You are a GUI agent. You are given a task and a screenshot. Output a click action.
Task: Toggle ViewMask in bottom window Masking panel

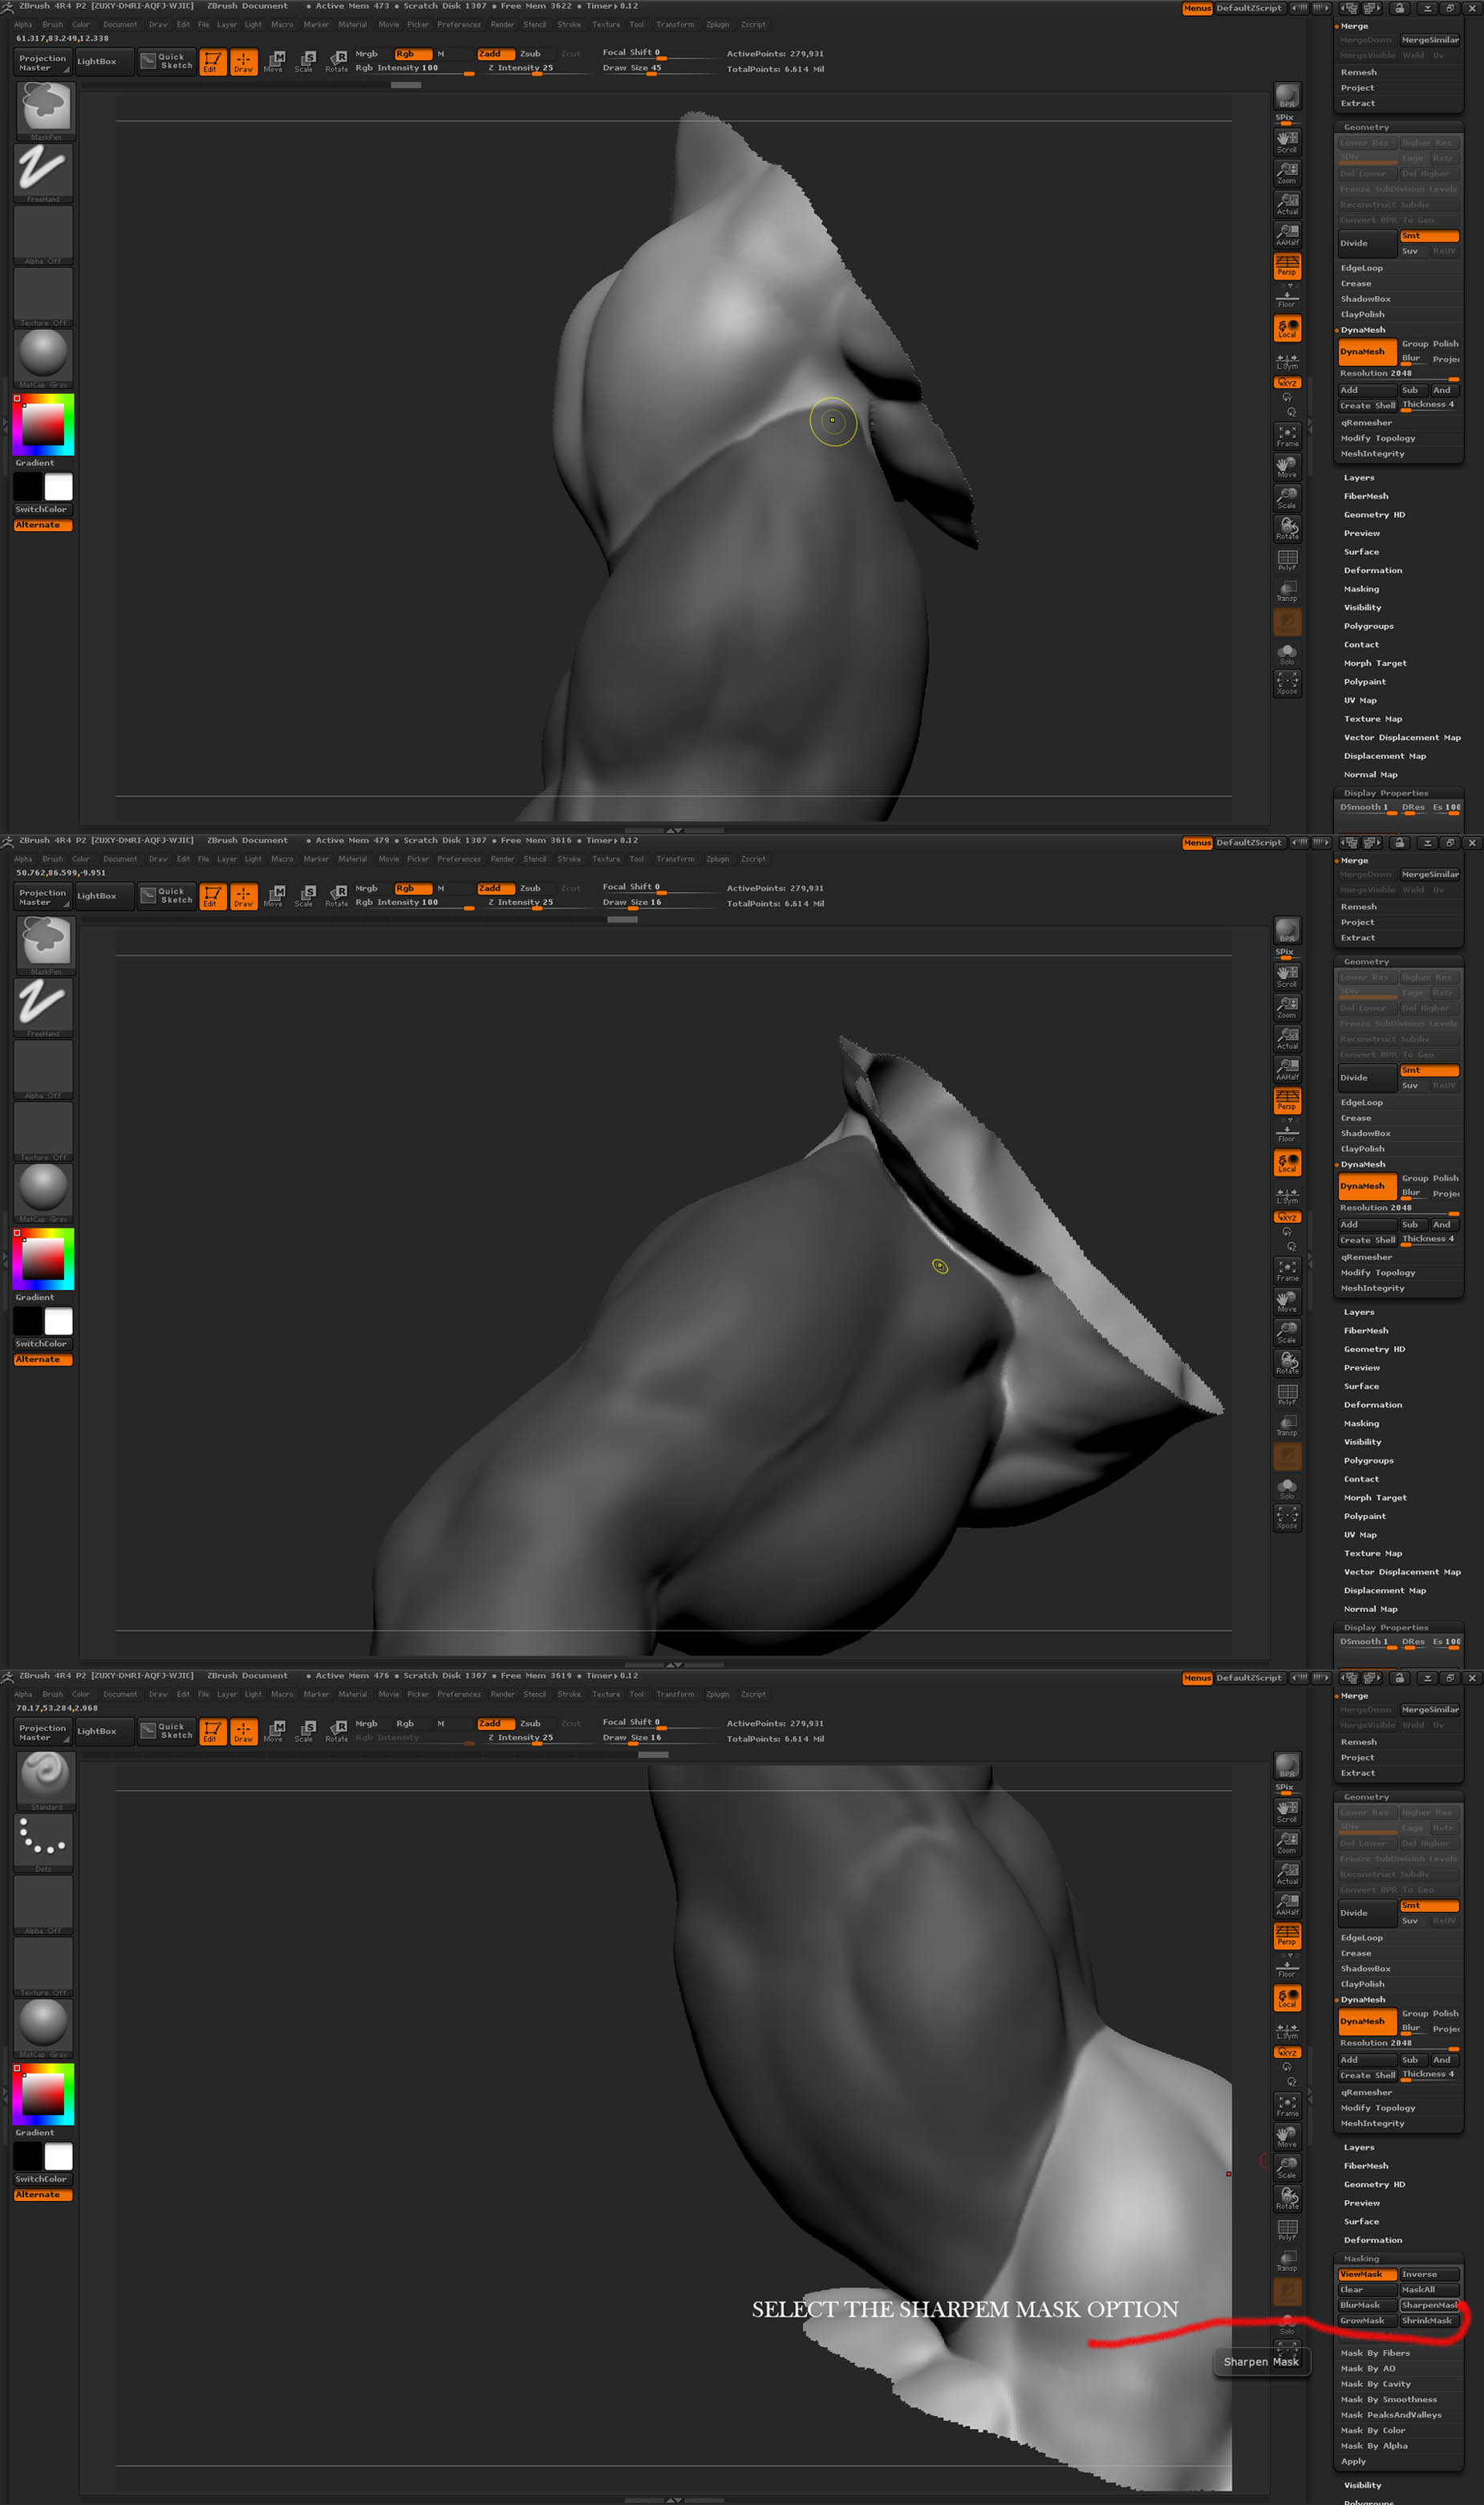click(1366, 2274)
